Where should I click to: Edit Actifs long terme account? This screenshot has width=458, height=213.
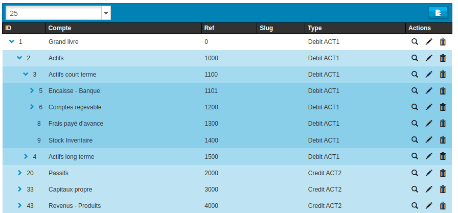(429, 156)
